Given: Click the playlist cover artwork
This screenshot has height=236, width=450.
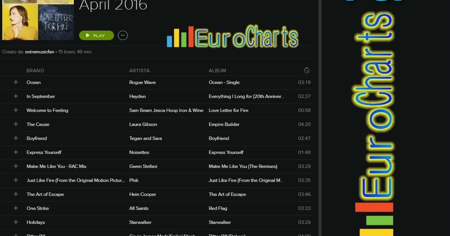Looking at the screenshot, I should coord(38,21).
